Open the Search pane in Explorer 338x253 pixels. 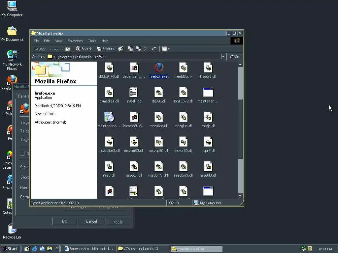(84, 49)
